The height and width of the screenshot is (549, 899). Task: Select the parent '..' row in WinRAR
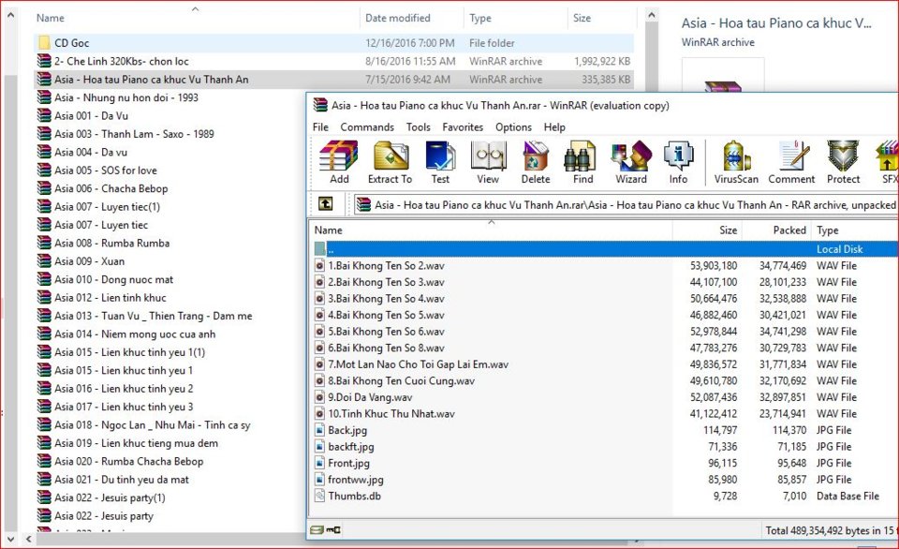604,249
